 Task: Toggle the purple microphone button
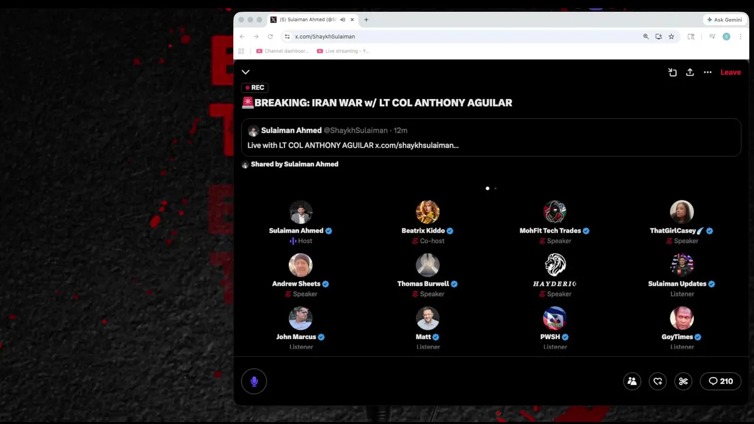[254, 381]
